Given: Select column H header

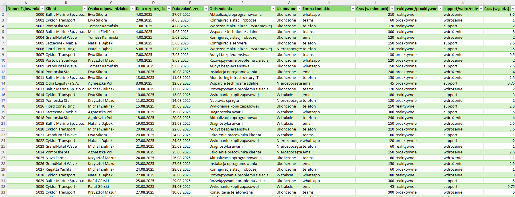Looking at the screenshot, I should [329, 3].
